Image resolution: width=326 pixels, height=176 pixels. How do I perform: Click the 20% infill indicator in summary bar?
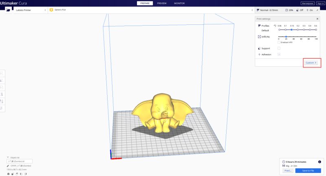289,10
